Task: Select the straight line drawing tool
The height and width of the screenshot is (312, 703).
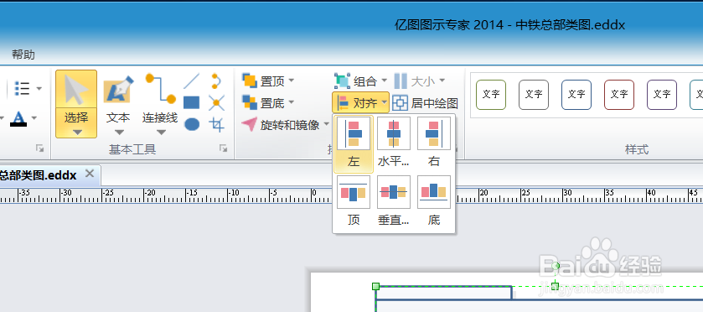Action: 191,81
